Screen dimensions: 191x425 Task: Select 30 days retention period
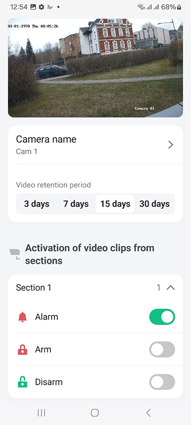click(x=154, y=204)
